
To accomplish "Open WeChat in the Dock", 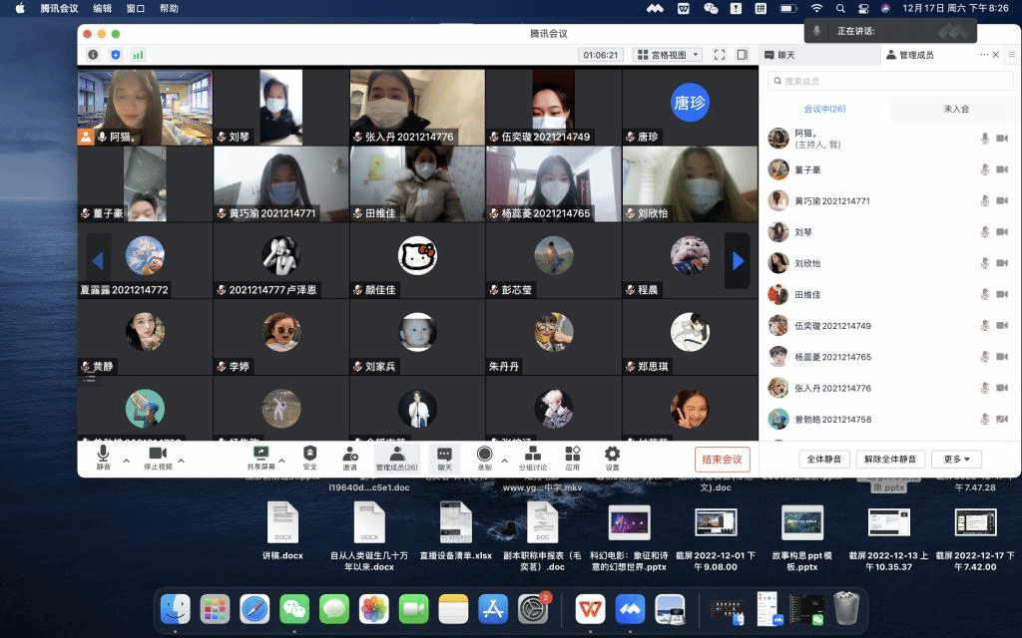I will 294,610.
